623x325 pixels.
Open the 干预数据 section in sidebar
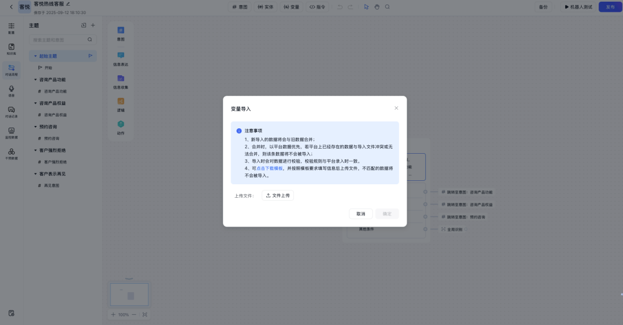pos(11,154)
